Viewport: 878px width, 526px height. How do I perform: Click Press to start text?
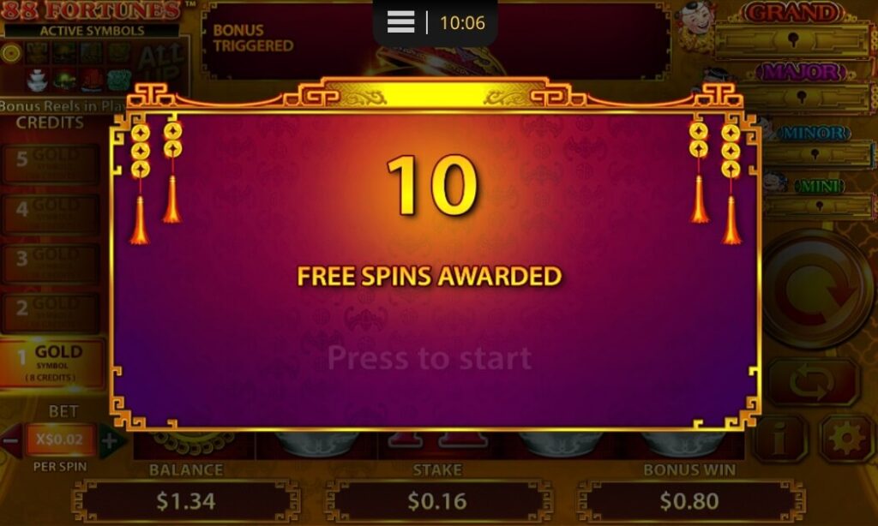pyautogui.click(x=430, y=357)
